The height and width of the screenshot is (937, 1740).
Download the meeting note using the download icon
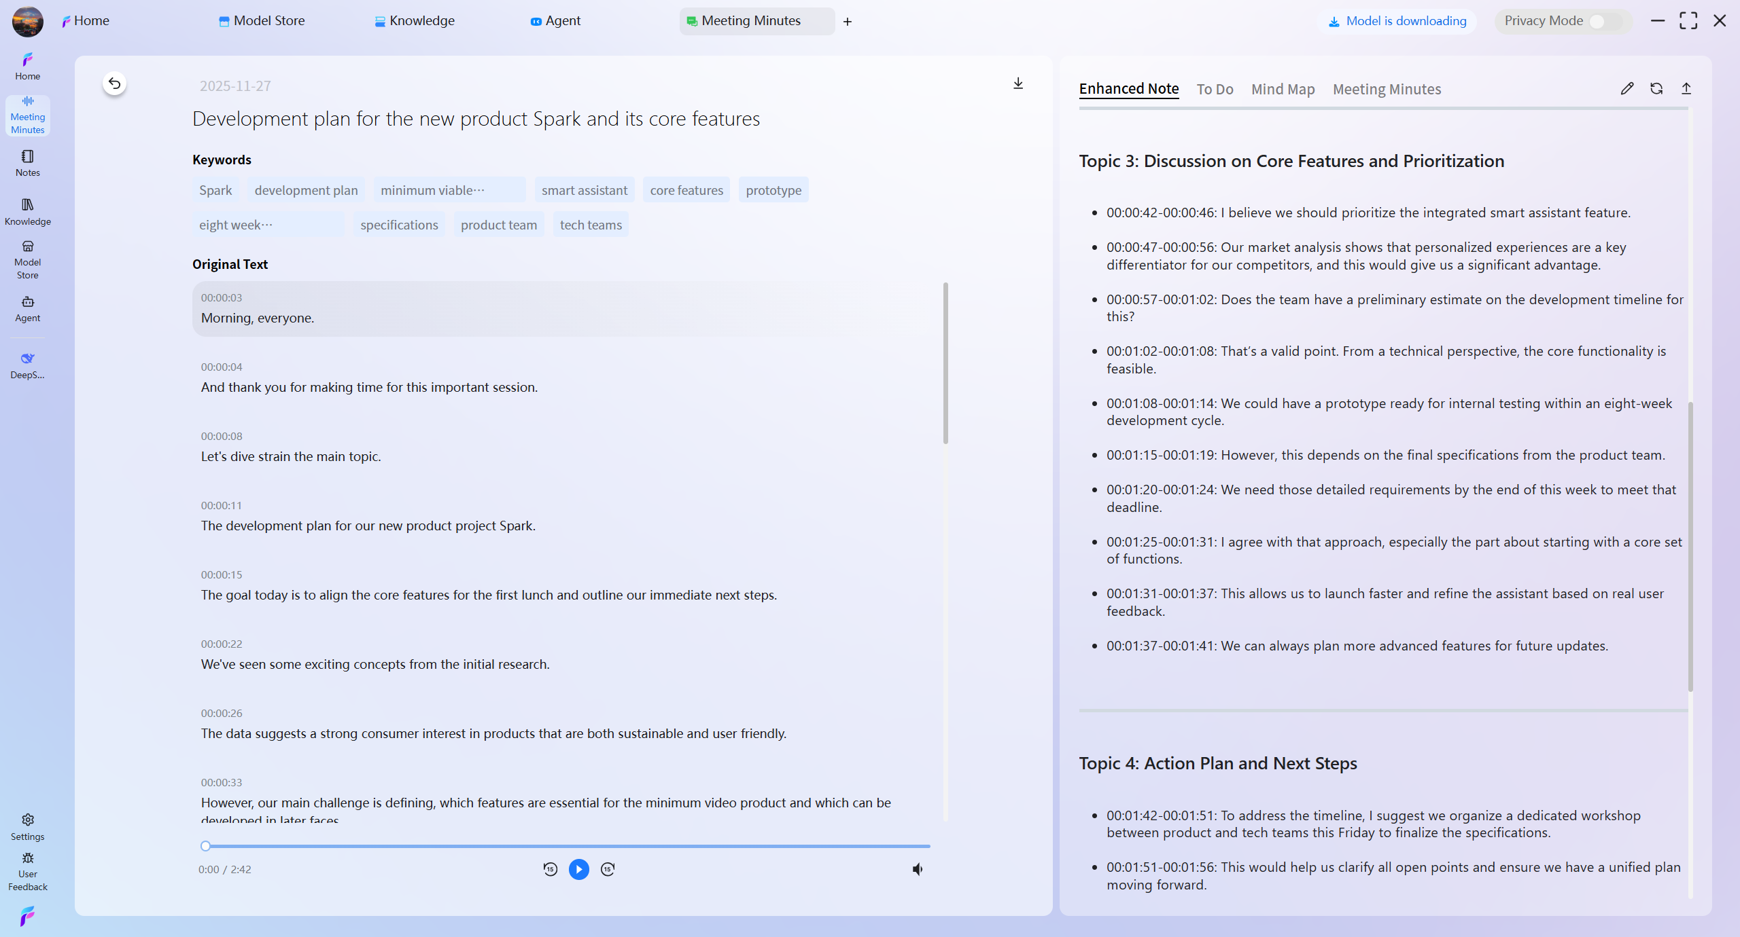coord(1017,83)
